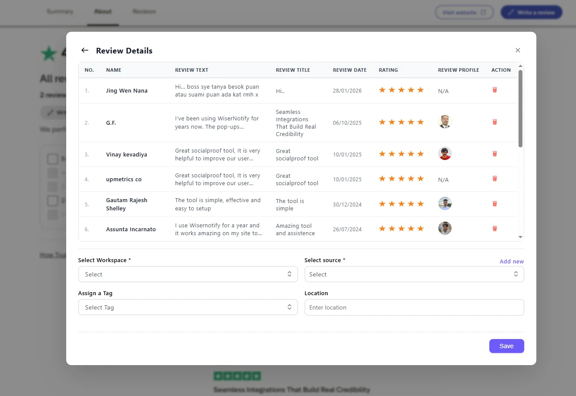The image size is (576, 396).
Task: Click the scrollbar down arrow in the table
Action: click(520, 237)
